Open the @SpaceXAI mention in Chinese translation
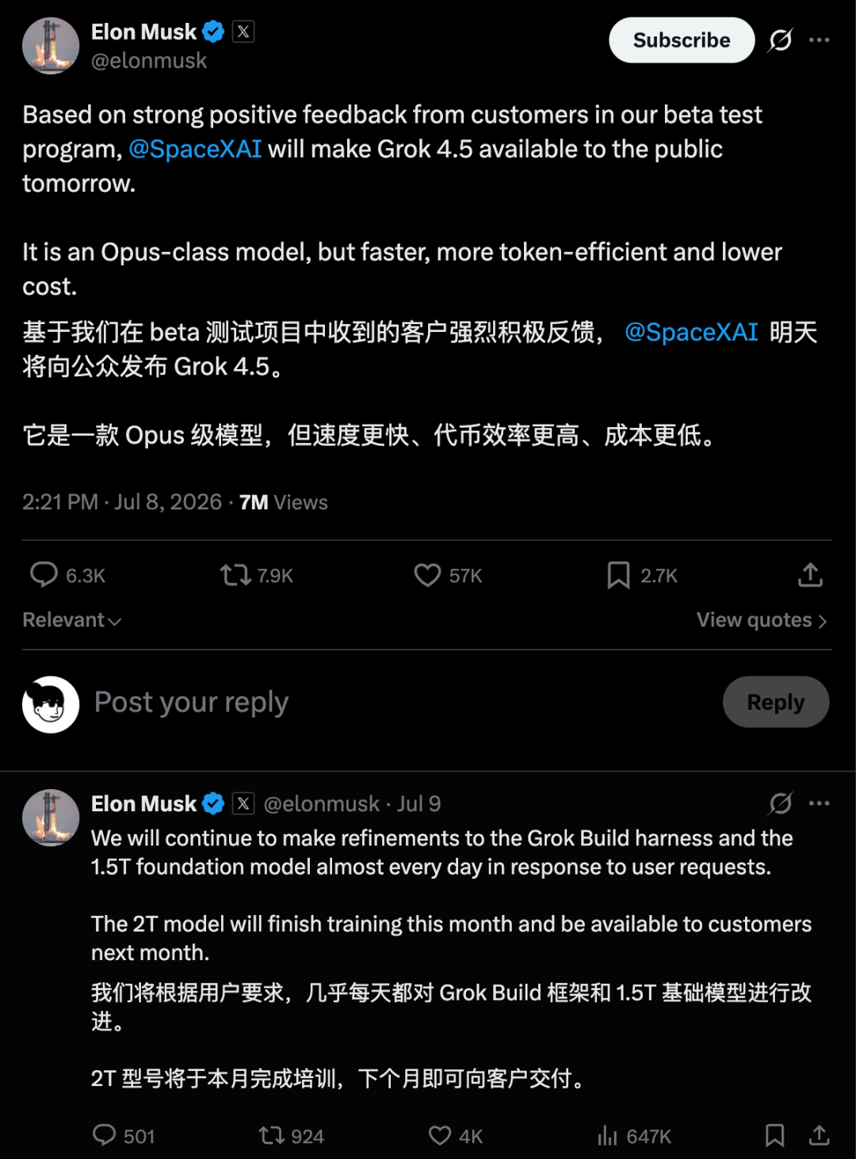The image size is (856, 1159). (691, 332)
